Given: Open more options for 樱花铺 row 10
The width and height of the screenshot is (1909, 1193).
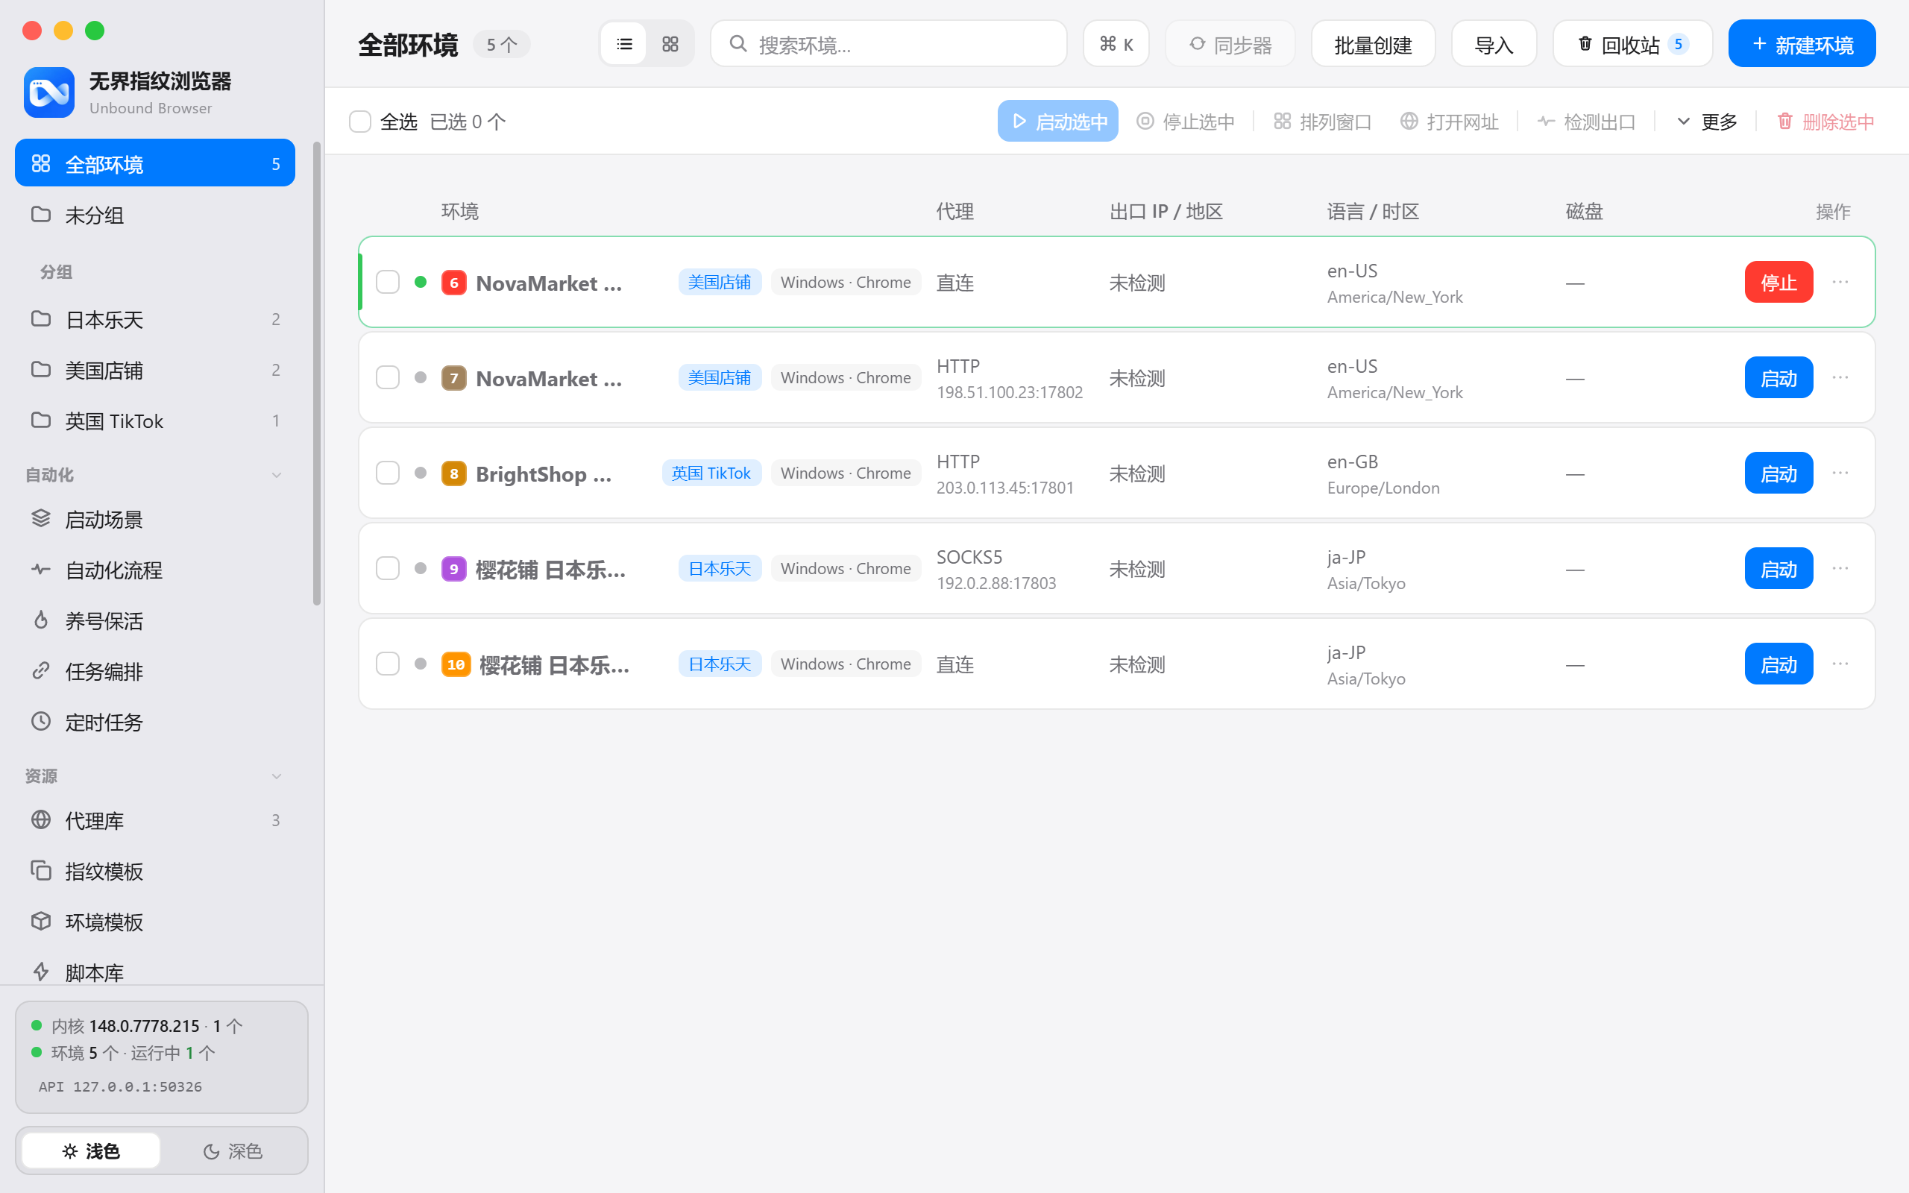Looking at the screenshot, I should pyautogui.click(x=1840, y=664).
